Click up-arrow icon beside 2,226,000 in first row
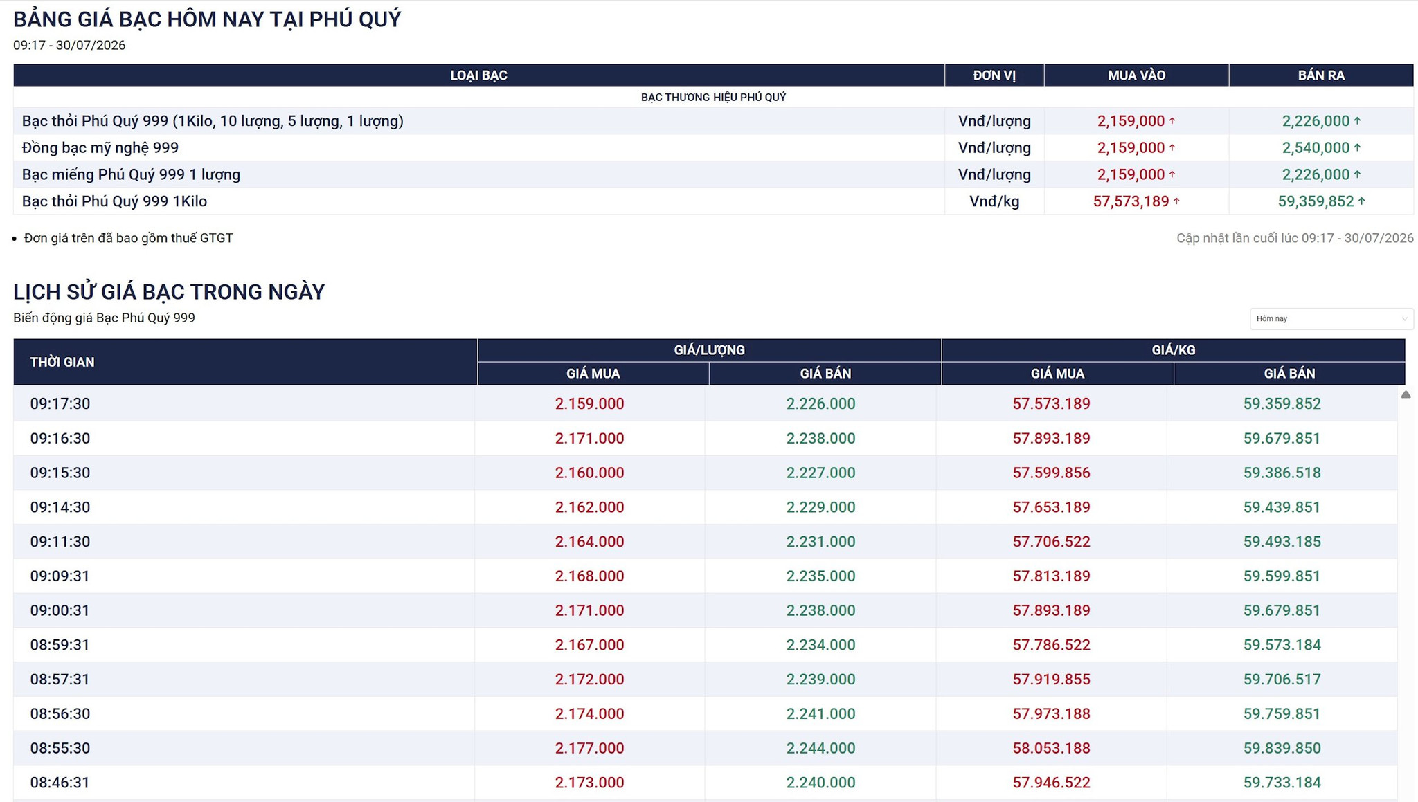Viewport: 1418px width, 802px height. [x=1357, y=121]
